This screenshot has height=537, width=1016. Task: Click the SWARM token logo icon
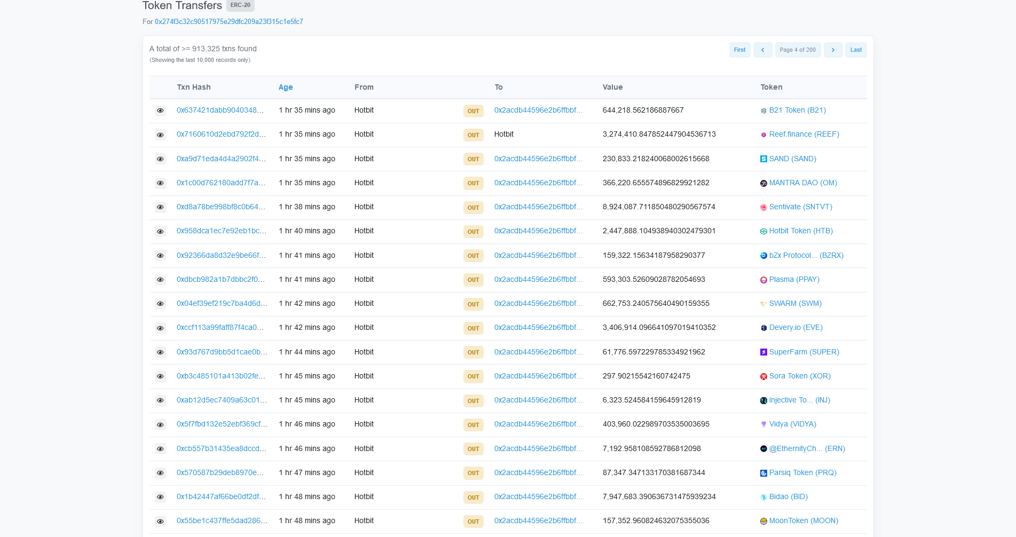[763, 304]
